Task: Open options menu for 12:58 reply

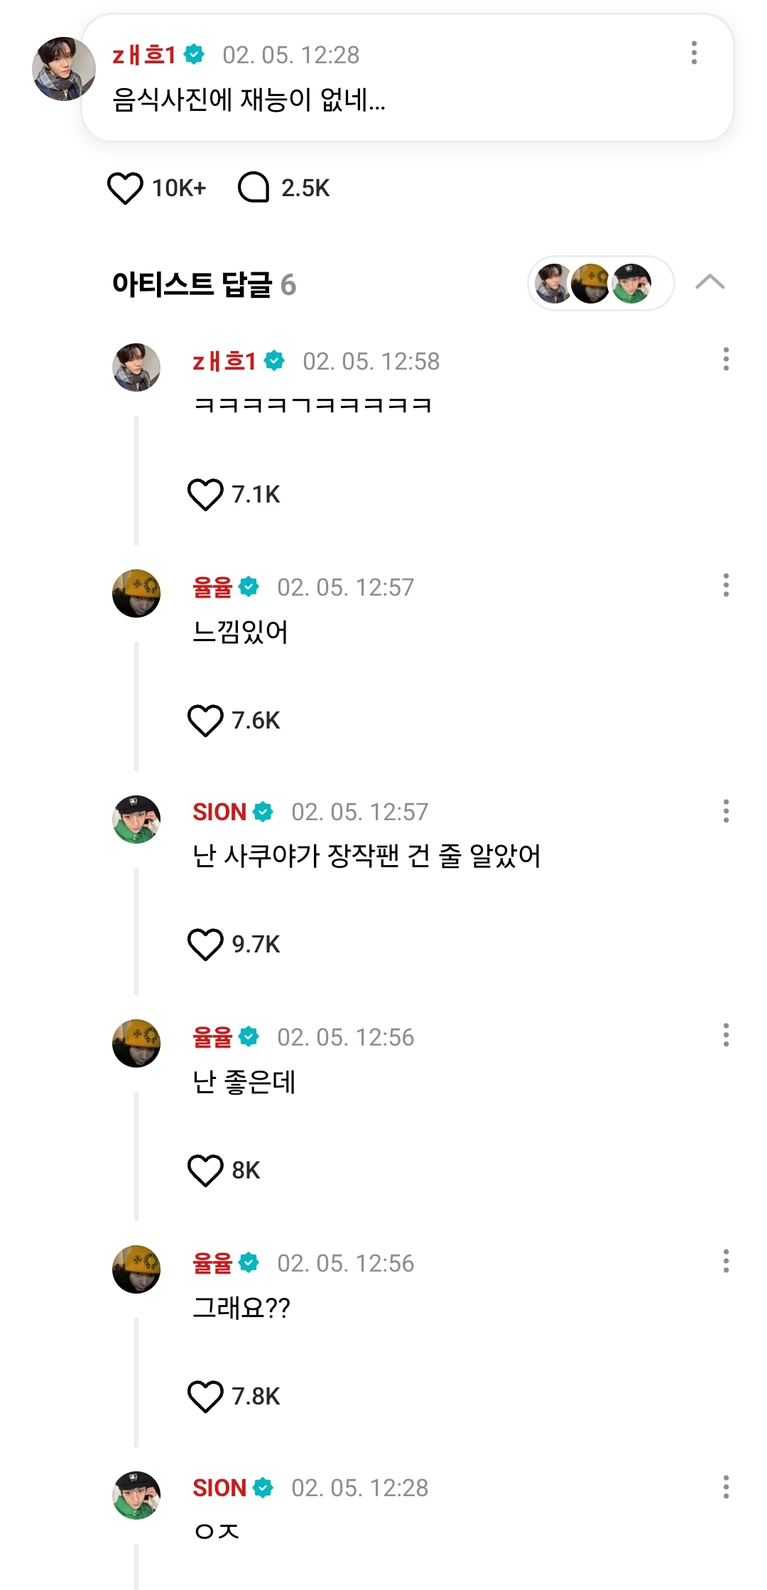Action: click(726, 360)
